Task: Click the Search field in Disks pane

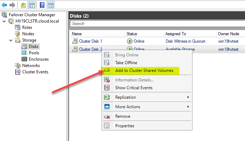Action: tap(158, 24)
